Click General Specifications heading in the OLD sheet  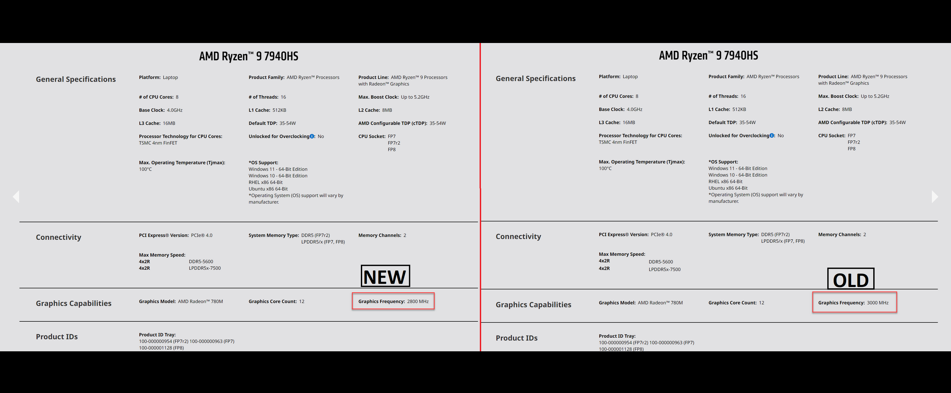(x=536, y=78)
